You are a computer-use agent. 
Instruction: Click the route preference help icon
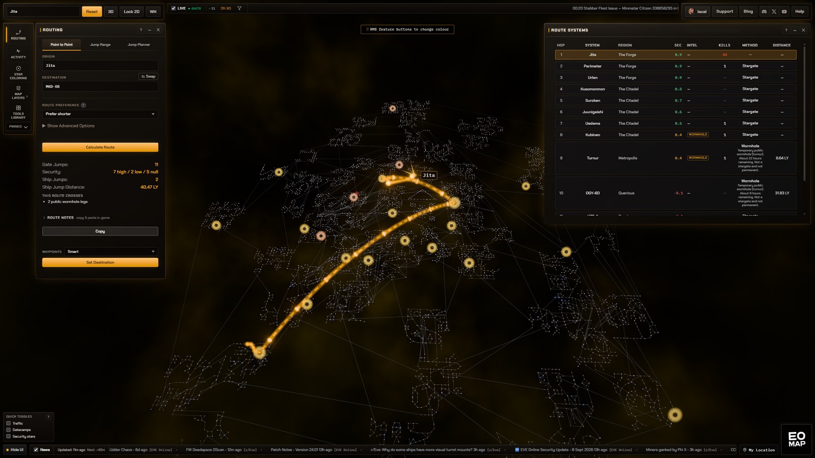[x=83, y=105]
